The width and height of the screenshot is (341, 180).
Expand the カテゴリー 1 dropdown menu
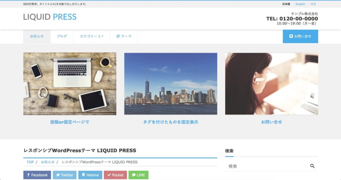point(92,37)
